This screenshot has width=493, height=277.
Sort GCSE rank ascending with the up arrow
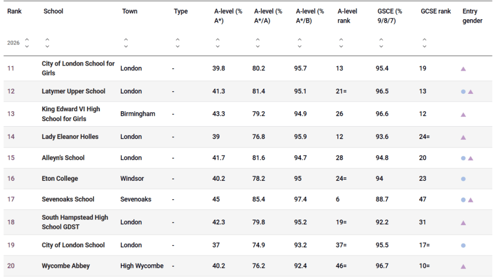click(425, 40)
